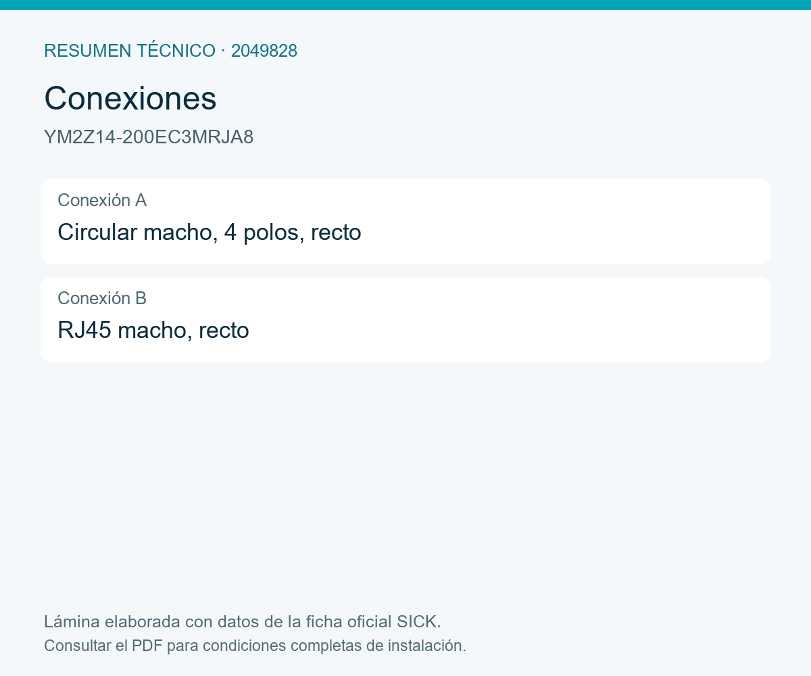
Task: Click the teal top bar
Action: point(405,5)
